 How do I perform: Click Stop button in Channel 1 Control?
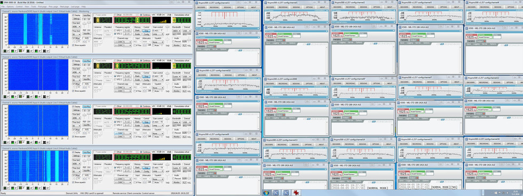(x=146, y=30)
